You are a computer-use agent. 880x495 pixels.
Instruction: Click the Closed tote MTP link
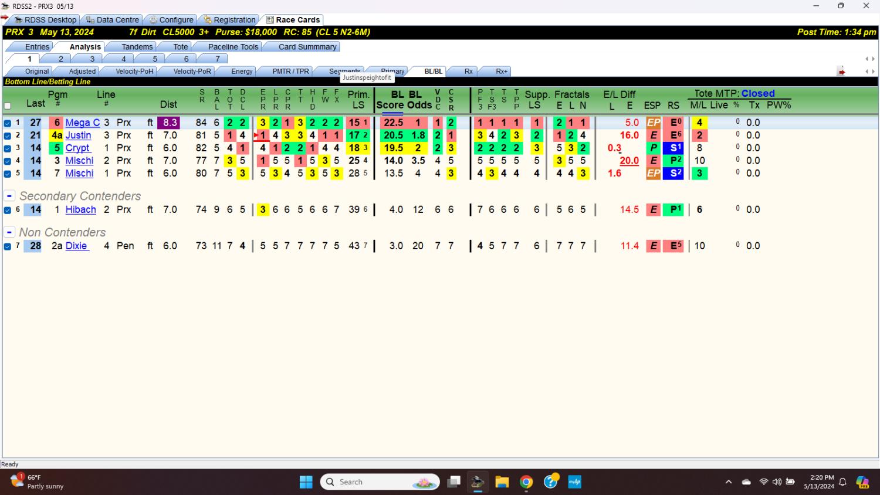758,93
